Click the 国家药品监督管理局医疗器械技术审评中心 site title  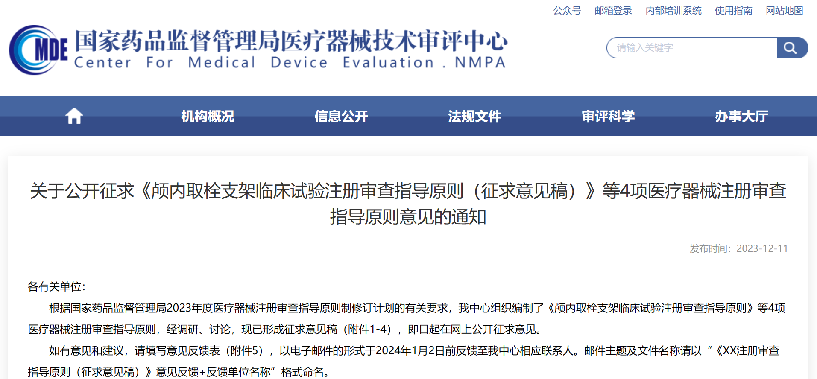pos(291,41)
